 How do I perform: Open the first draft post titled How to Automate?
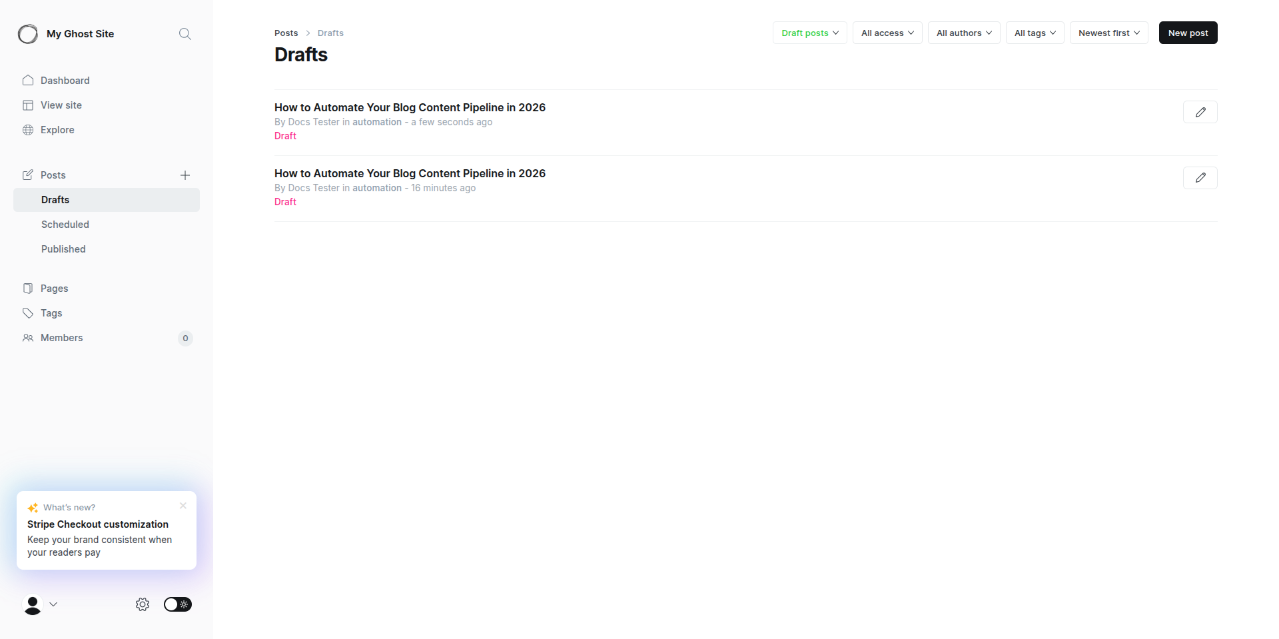point(410,107)
